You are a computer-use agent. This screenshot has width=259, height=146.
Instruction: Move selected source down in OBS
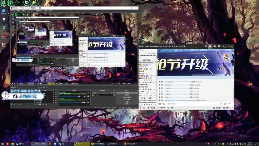(46, 104)
